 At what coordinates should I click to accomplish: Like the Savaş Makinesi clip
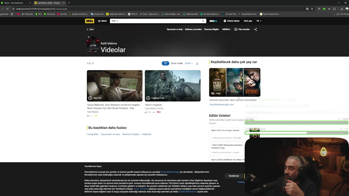point(88,116)
